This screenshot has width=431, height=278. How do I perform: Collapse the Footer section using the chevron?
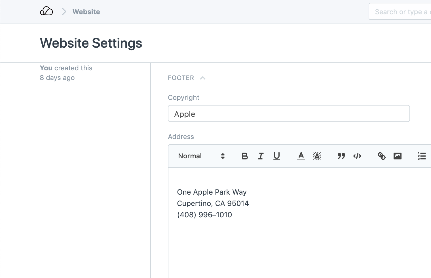pyautogui.click(x=202, y=78)
